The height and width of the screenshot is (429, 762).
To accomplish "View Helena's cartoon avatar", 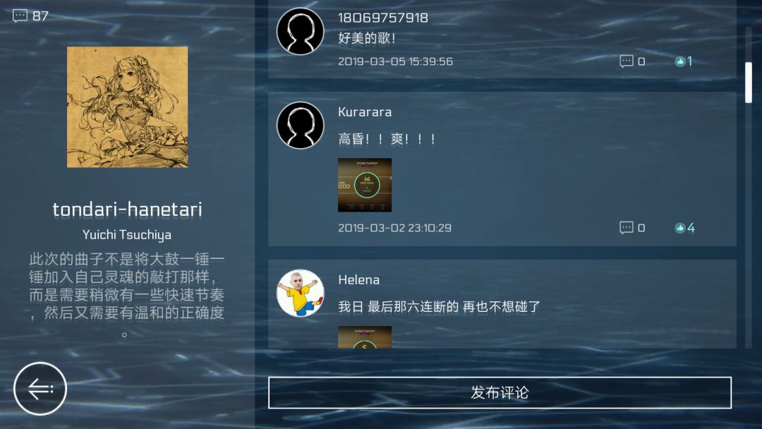I will click(x=301, y=293).
